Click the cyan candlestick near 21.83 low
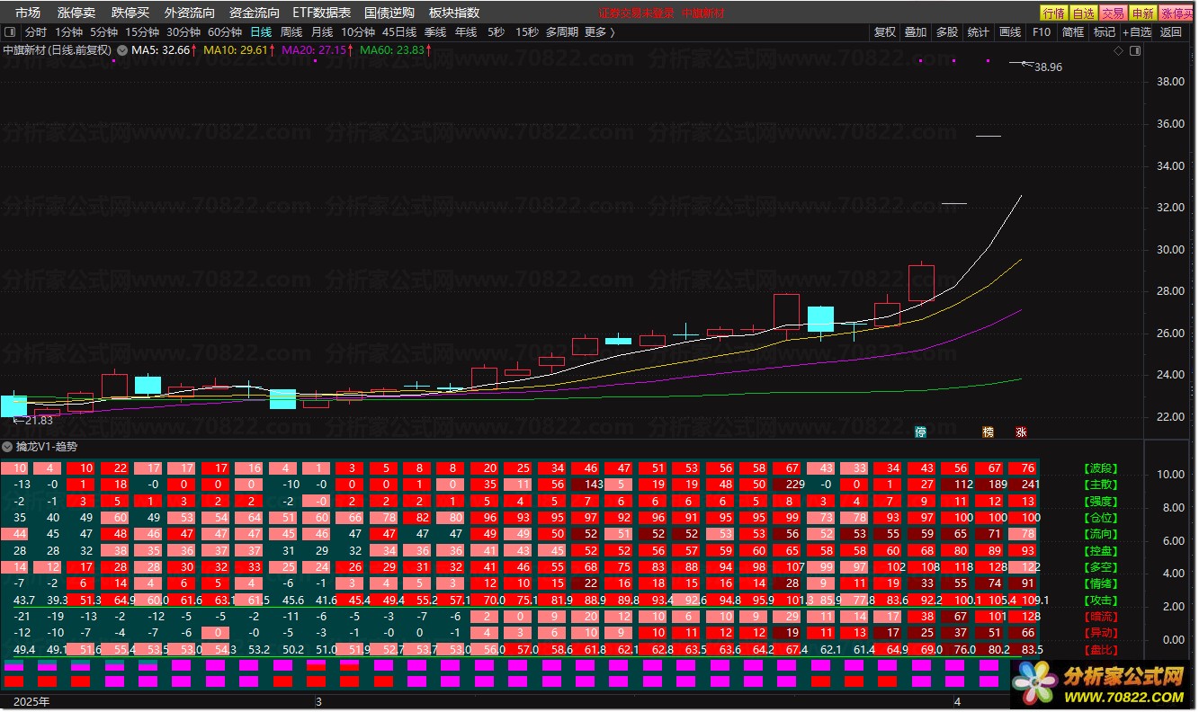Viewport: 1199px width, 712px height. [13, 405]
